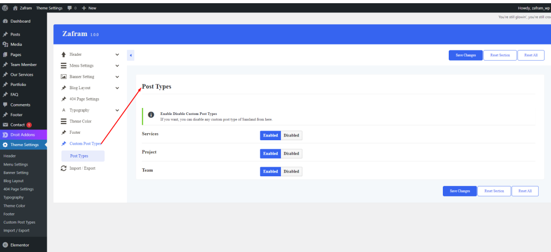Set Project post type to Disabled
Image resolution: width=551 pixels, height=252 pixels.
point(291,154)
